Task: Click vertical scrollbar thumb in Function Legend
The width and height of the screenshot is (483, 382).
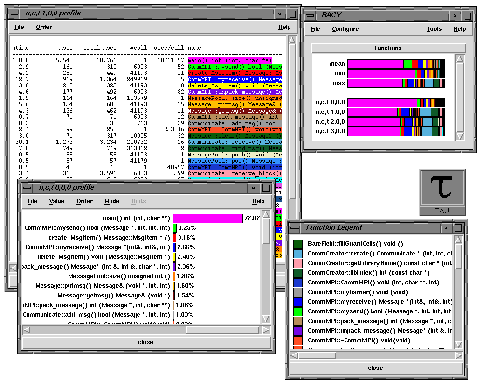Action: point(458,256)
